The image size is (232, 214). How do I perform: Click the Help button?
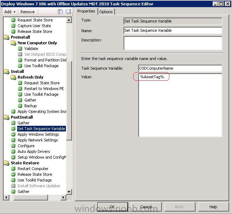tap(213, 207)
